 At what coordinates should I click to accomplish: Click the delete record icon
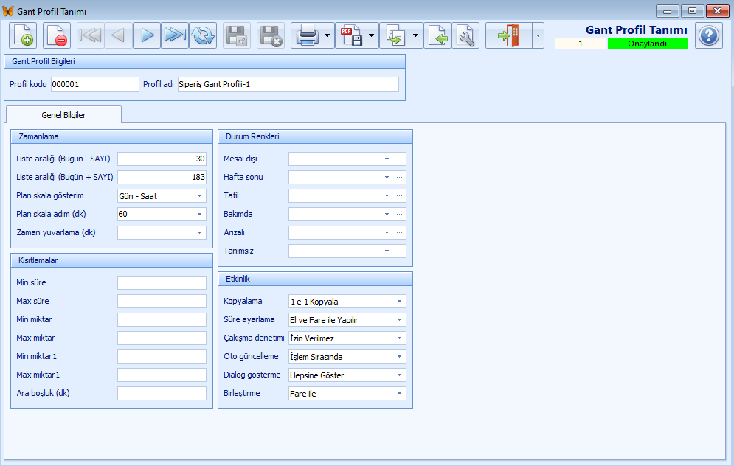click(x=56, y=35)
